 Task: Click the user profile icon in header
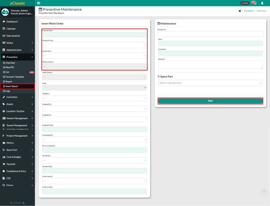click(262, 3)
